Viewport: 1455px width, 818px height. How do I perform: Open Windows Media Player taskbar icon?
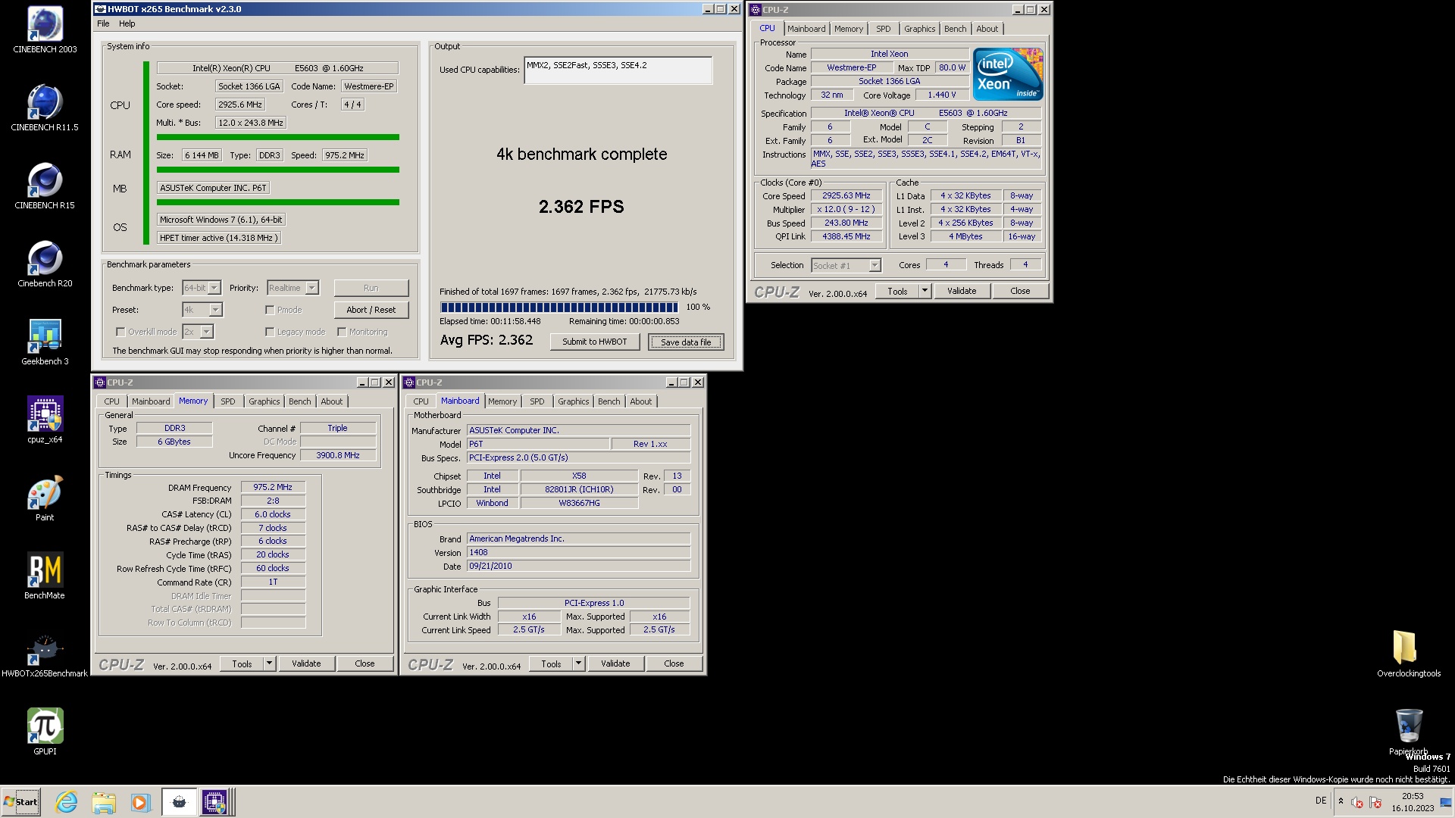pos(140,802)
